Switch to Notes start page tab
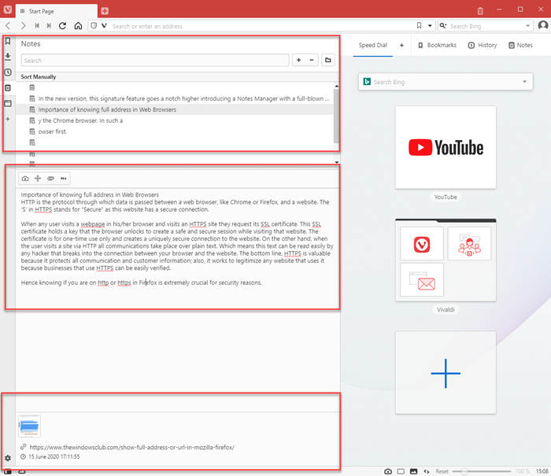Screen dimensions: 551x476 coord(521,46)
